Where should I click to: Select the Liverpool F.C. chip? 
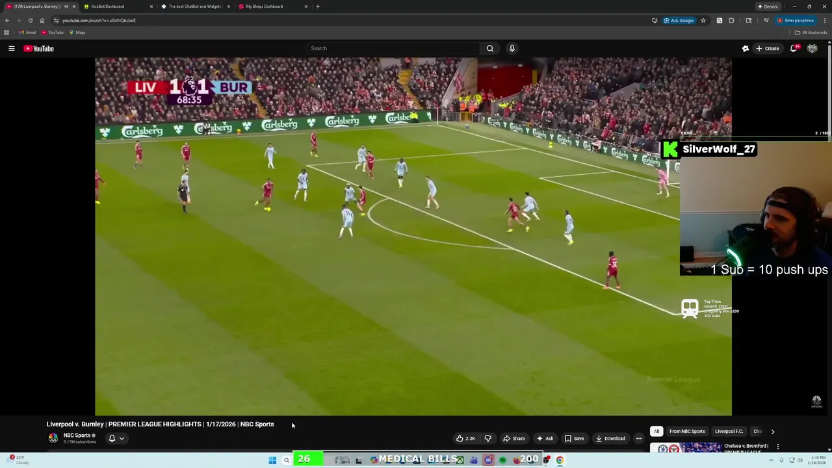click(729, 432)
